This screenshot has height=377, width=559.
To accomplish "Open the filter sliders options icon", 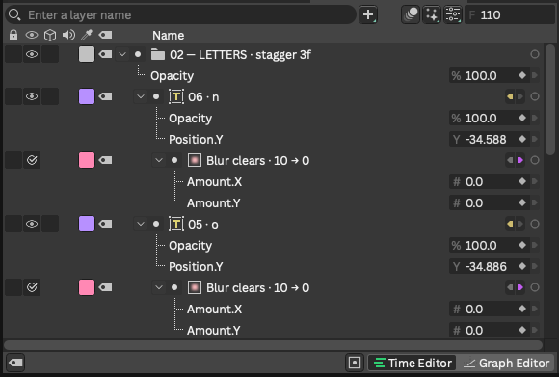I will point(453,14).
